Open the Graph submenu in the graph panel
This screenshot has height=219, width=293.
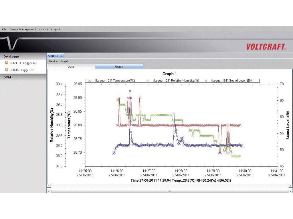coord(65,61)
